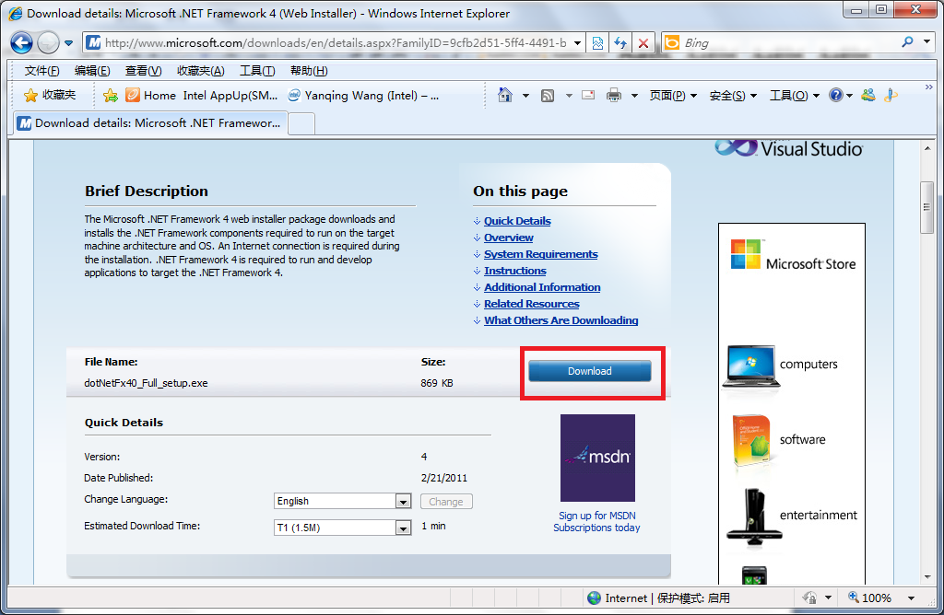Click the Home icon in the command bar
This screenshot has width=944, height=615.
point(504,95)
